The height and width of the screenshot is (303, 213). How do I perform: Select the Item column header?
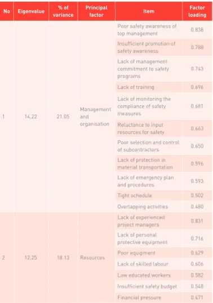149,11
